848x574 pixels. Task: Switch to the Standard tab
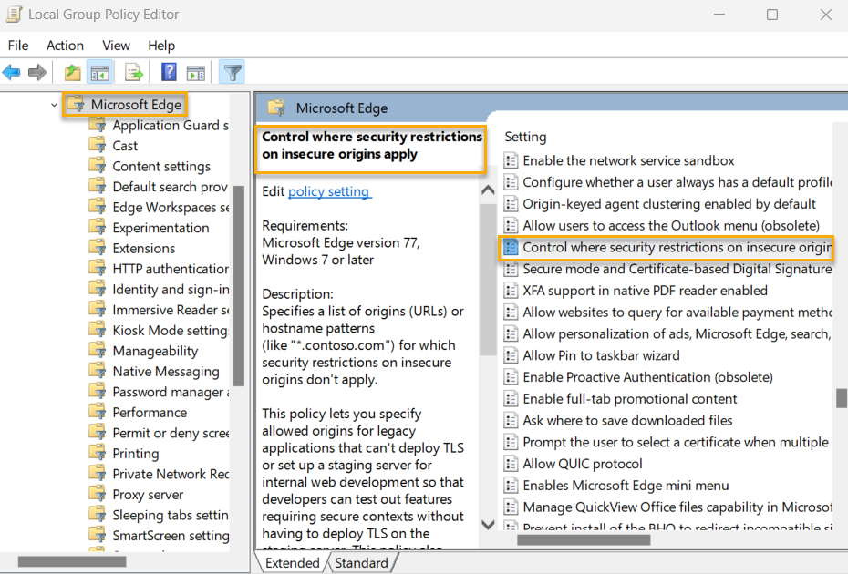pos(361,563)
